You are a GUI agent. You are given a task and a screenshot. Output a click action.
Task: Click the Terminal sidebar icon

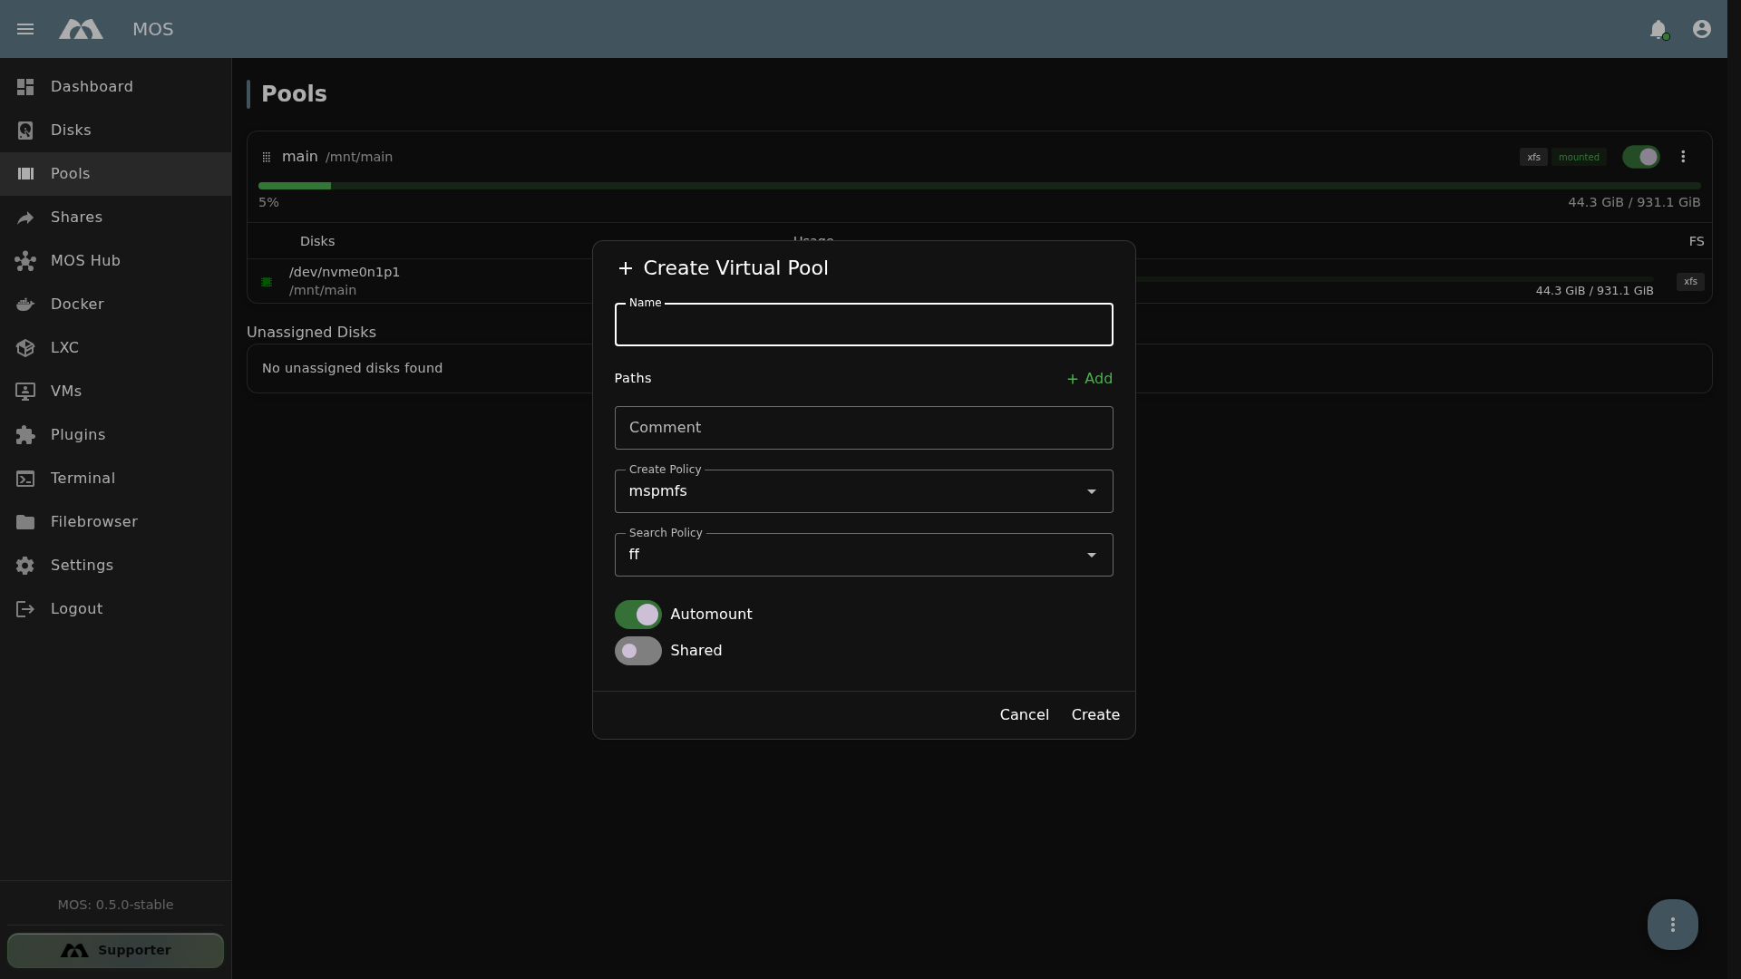point(25,479)
